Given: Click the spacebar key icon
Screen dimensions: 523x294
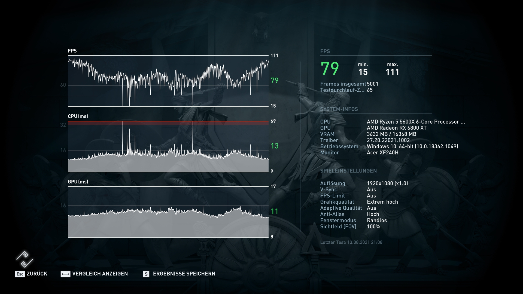Looking at the screenshot, I should pos(65,274).
